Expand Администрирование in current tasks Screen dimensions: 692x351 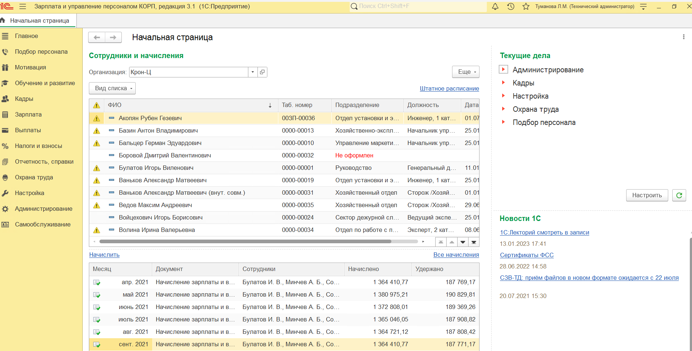pyautogui.click(x=503, y=69)
